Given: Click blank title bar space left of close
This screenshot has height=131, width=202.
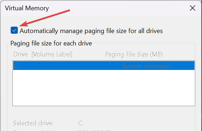Looking at the screenshot, I should pos(119,8).
